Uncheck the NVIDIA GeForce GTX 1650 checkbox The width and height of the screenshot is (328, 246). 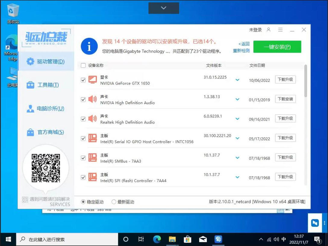(x=83, y=80)
